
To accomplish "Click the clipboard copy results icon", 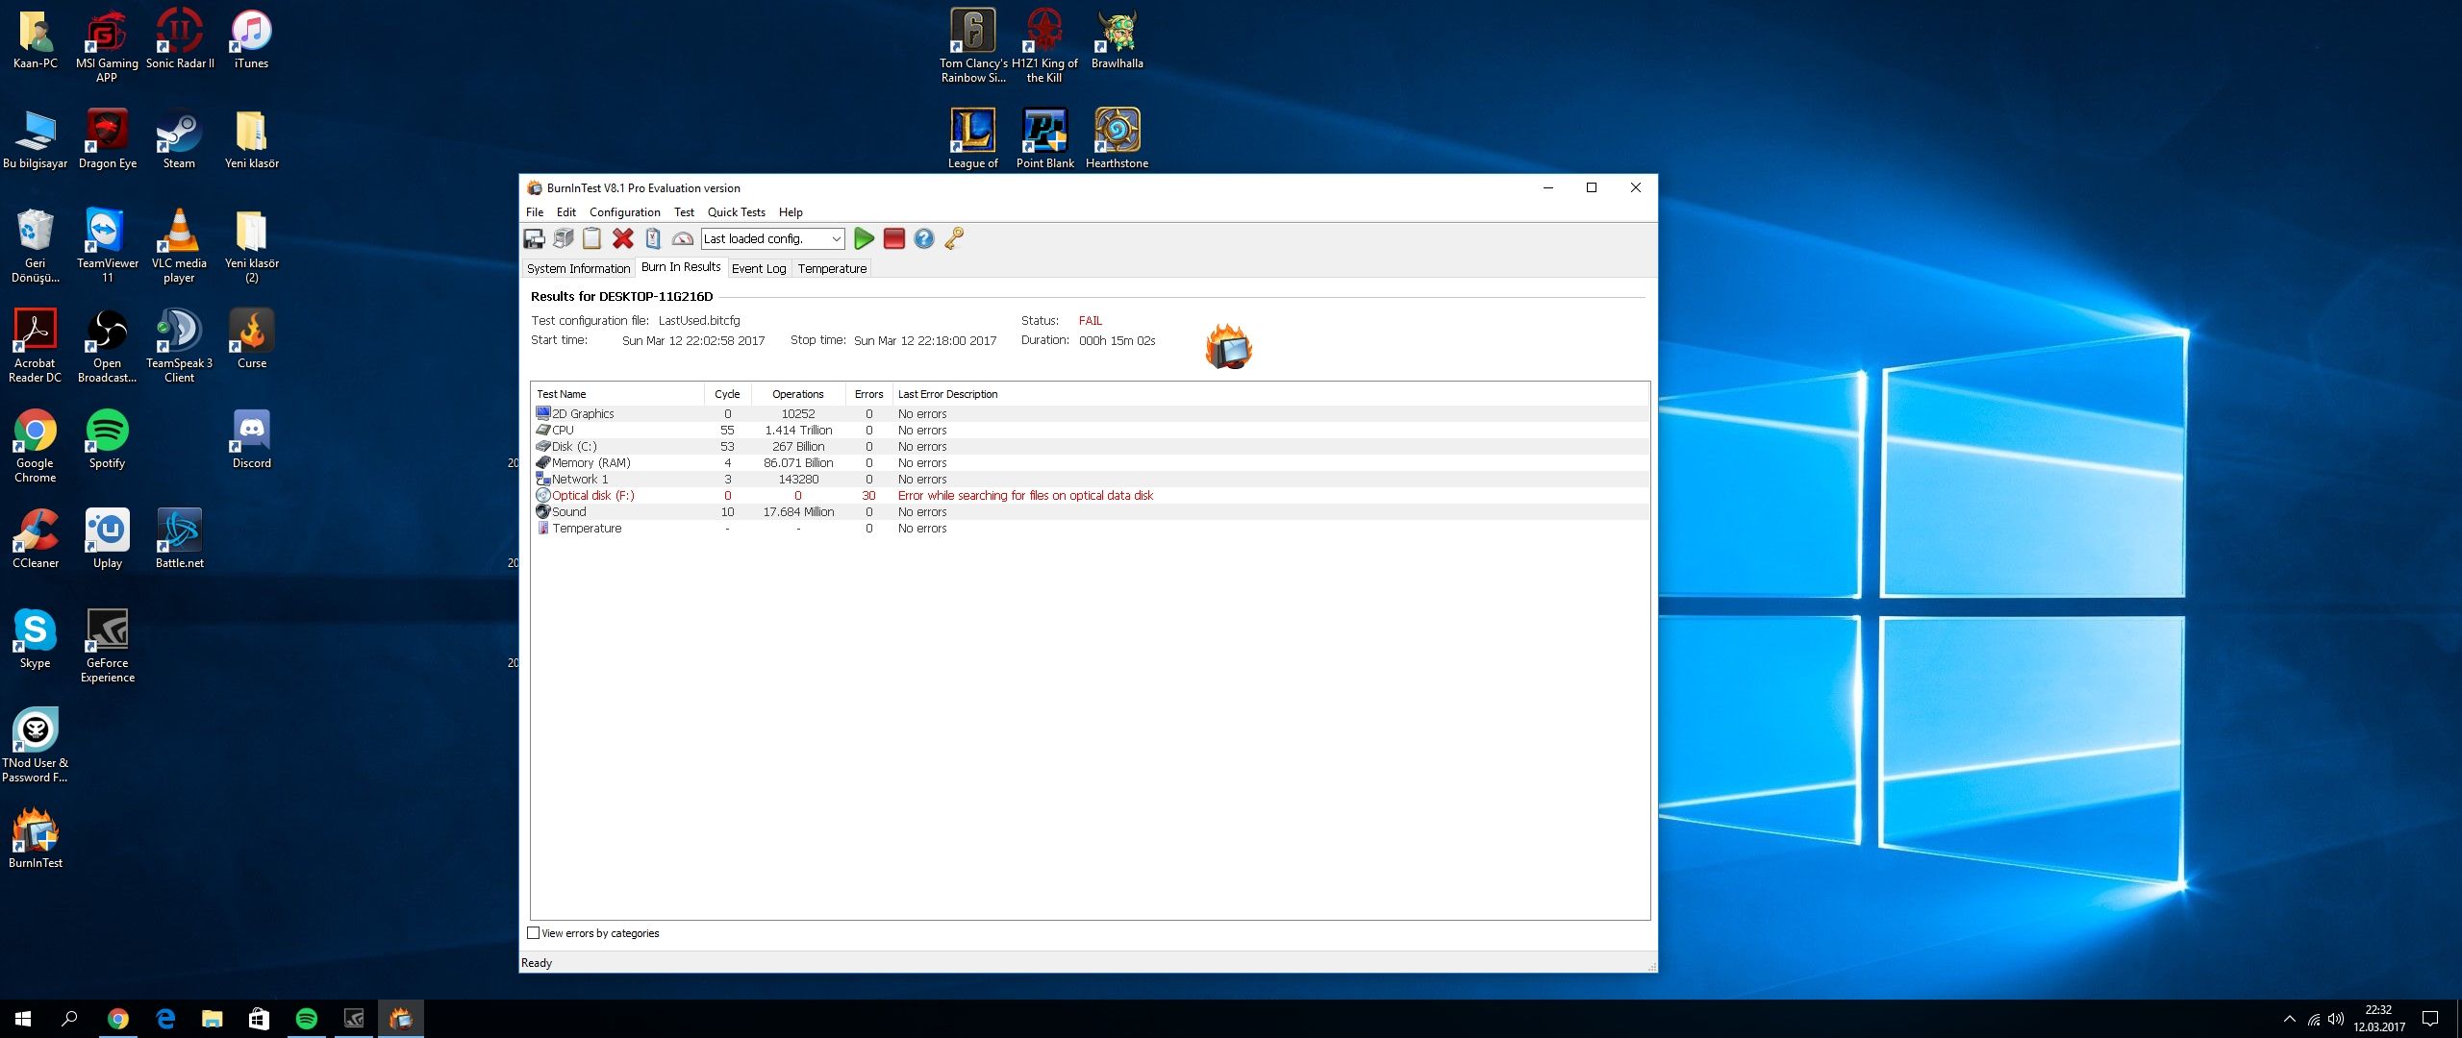I will pos(592,239).
